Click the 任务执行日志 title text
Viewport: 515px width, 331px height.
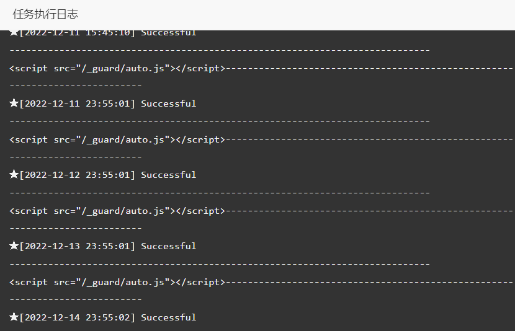[x=45, y=14]
